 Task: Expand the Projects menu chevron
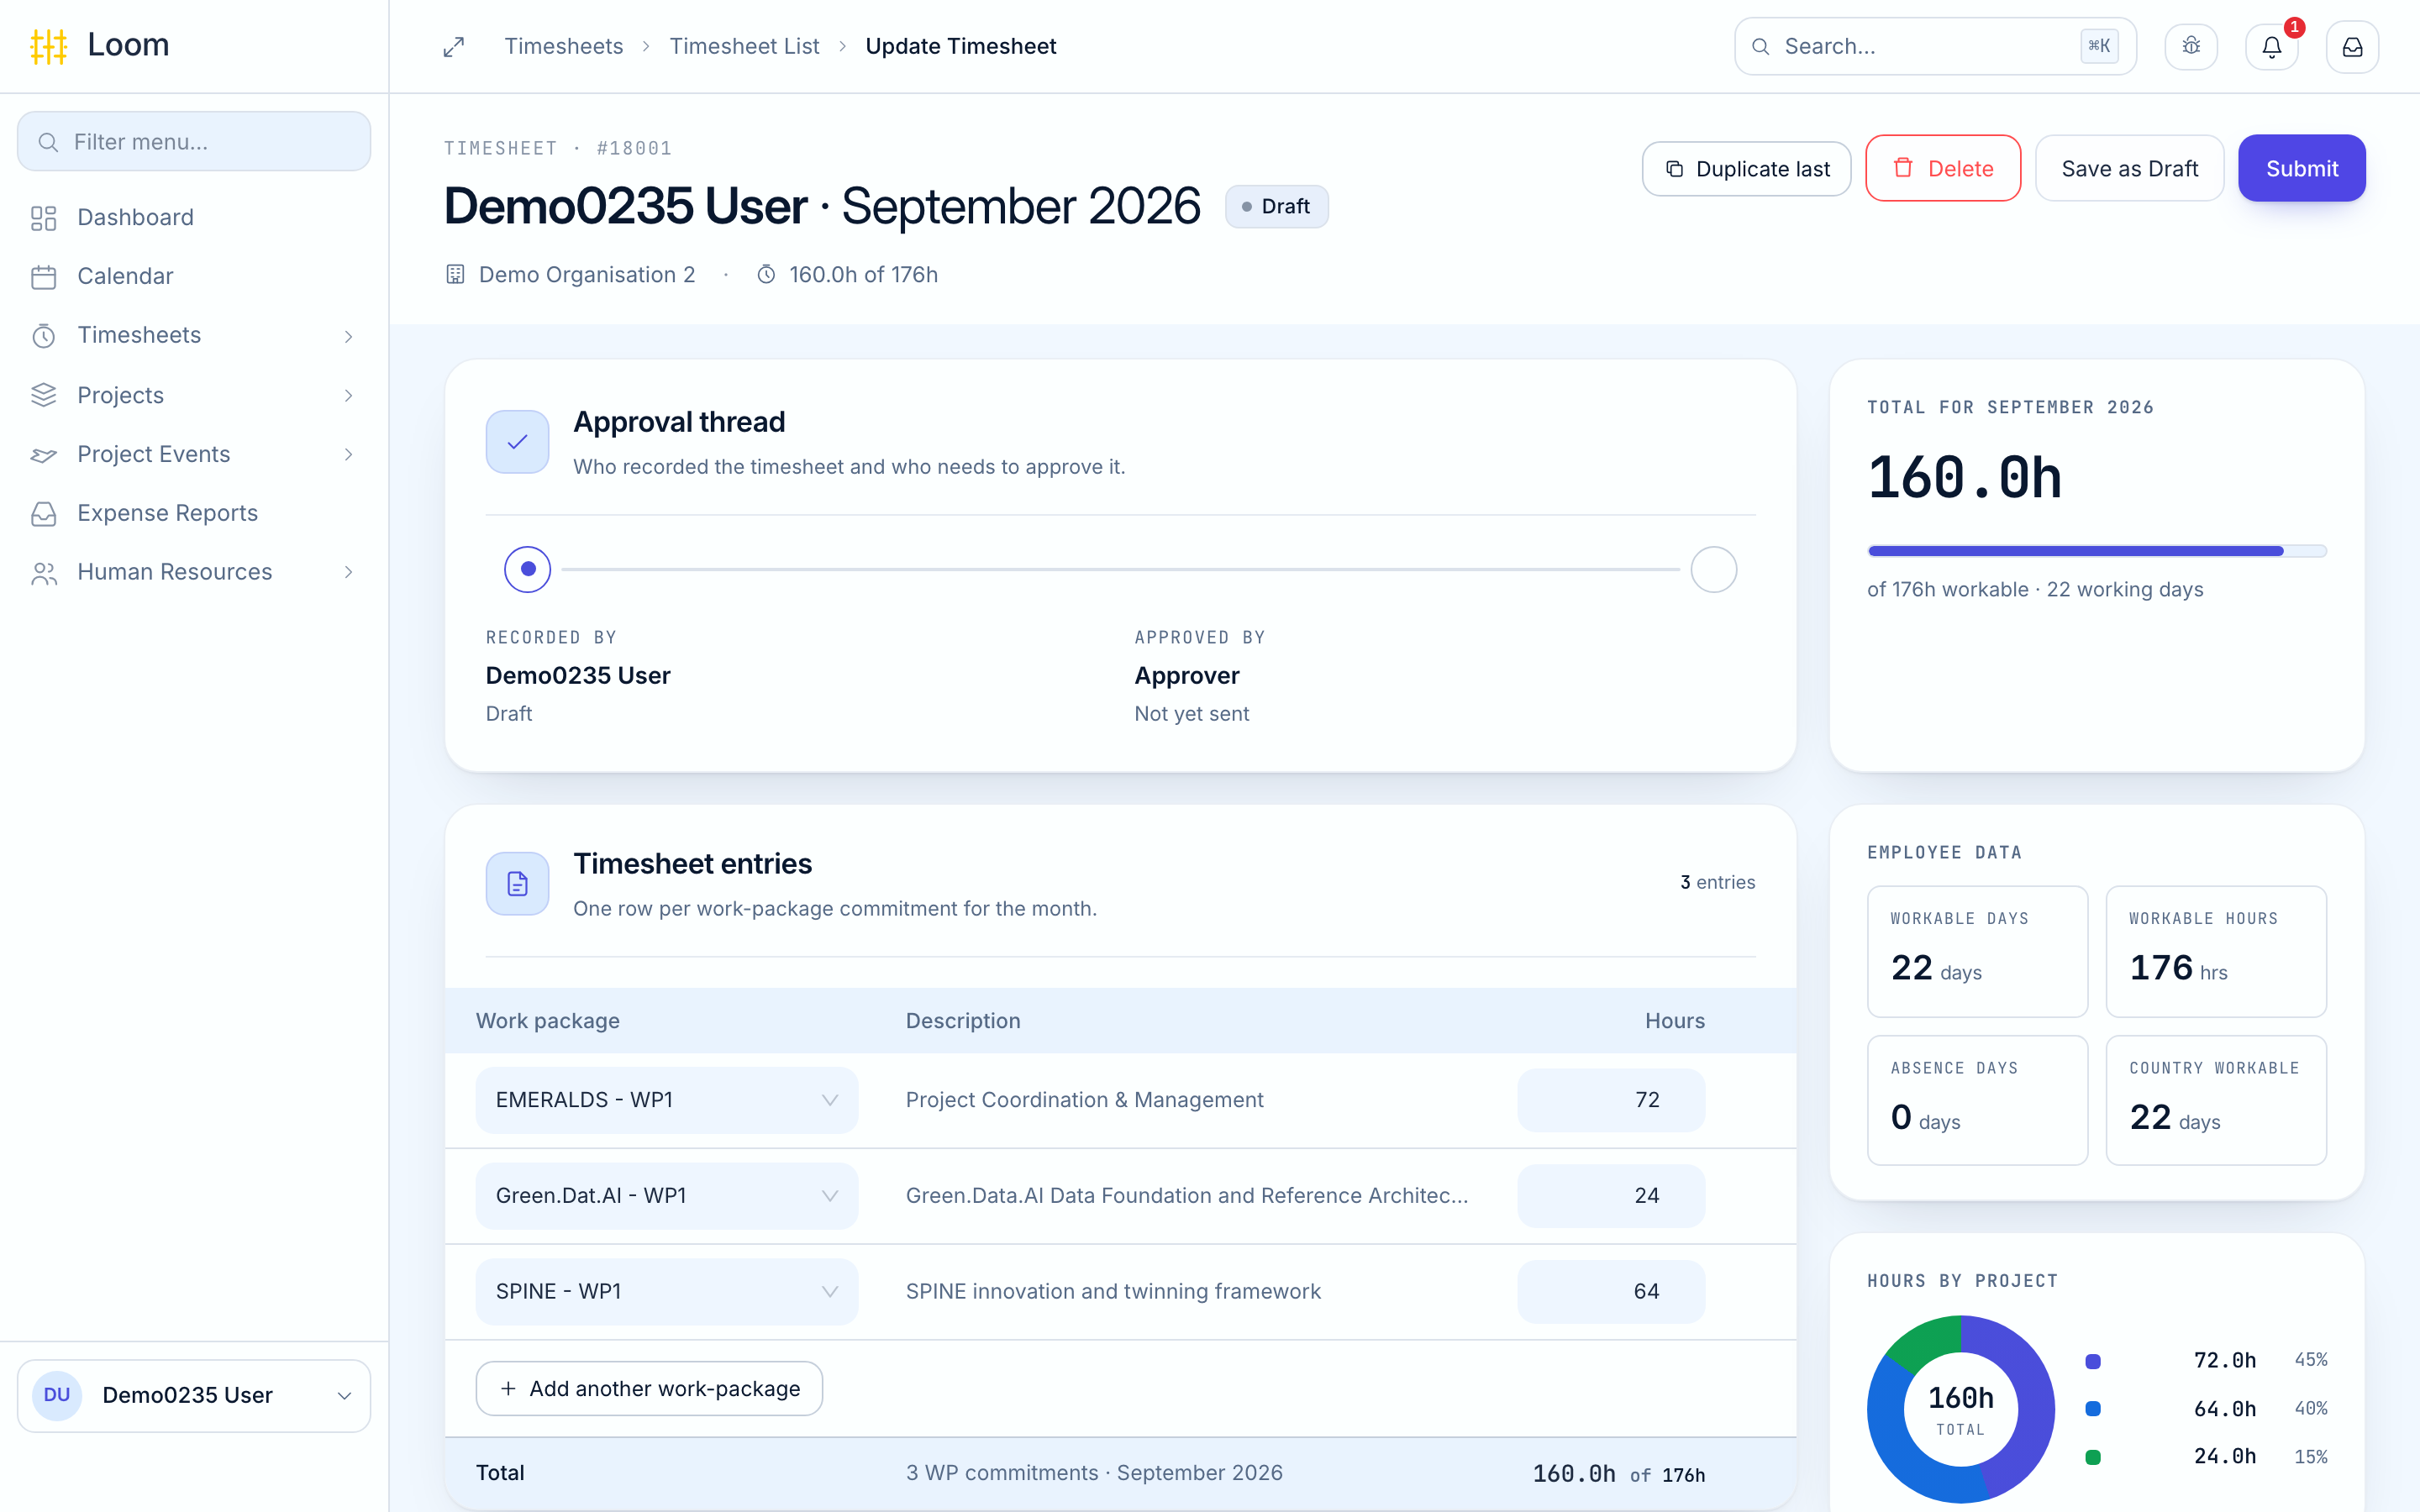click(348, 395)
